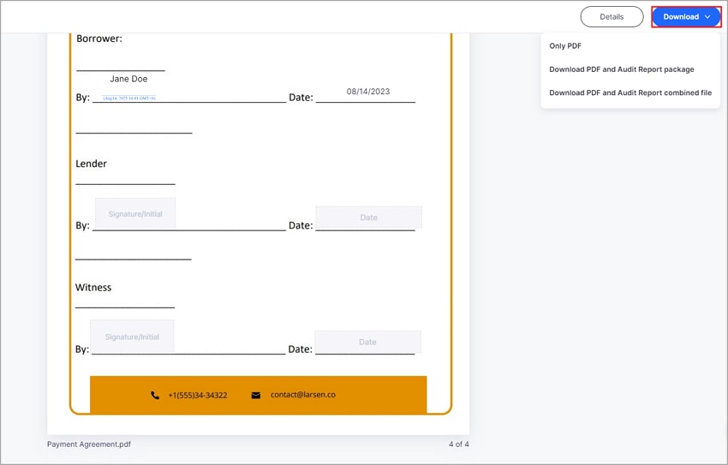This screenshot has height=465, width=728.
Task: Click the blue signature timestamp under Jane Doe
Action: (129, 98)
